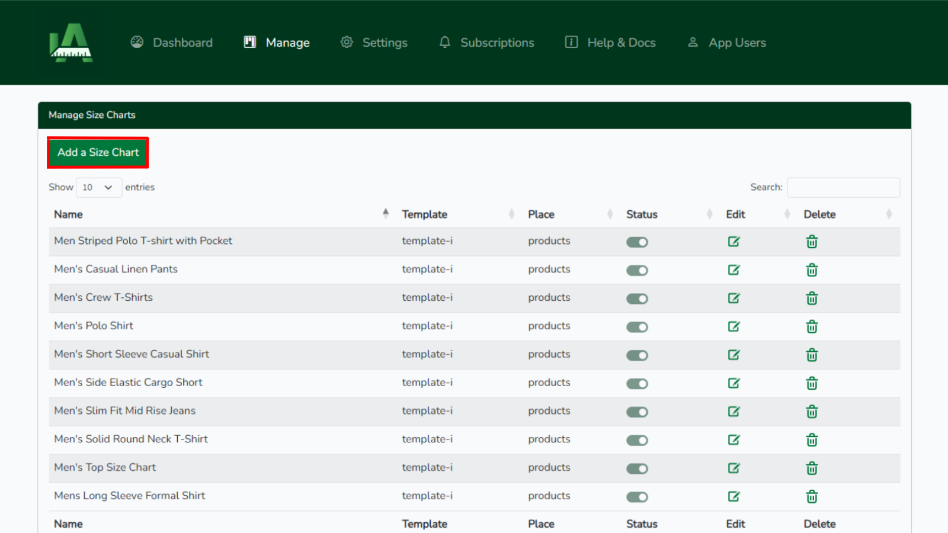Edit Men's Solid Round Neck T-Shirt chart
Screen dimensions: 948x533
click(734, 440)
